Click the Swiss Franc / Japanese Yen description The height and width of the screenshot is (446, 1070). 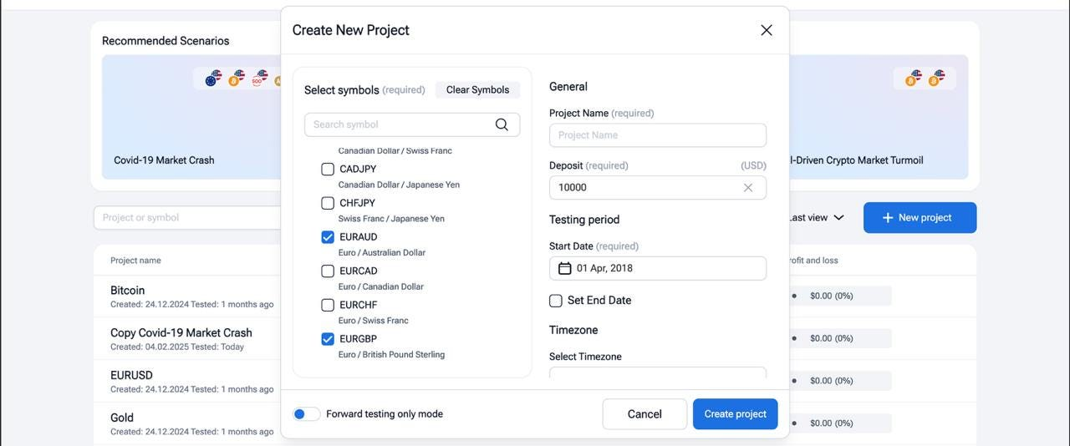(391, 219)
